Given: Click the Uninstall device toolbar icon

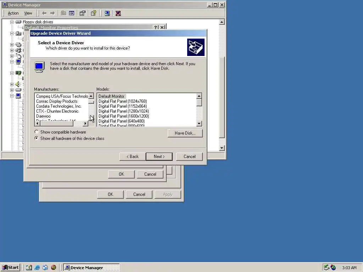Looking at the screenshot, I should point(118,13).
